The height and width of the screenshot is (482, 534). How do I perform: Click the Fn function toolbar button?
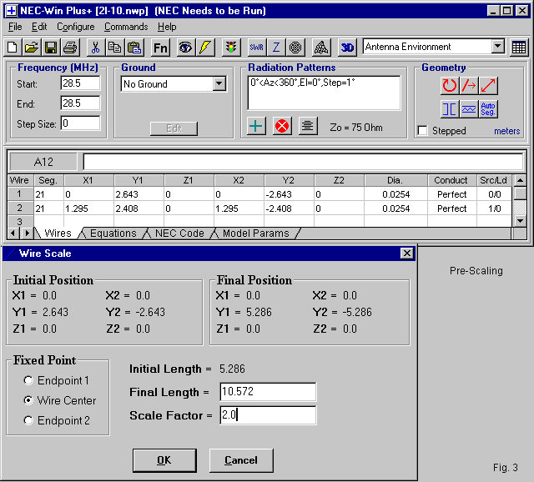click(160, 48)
